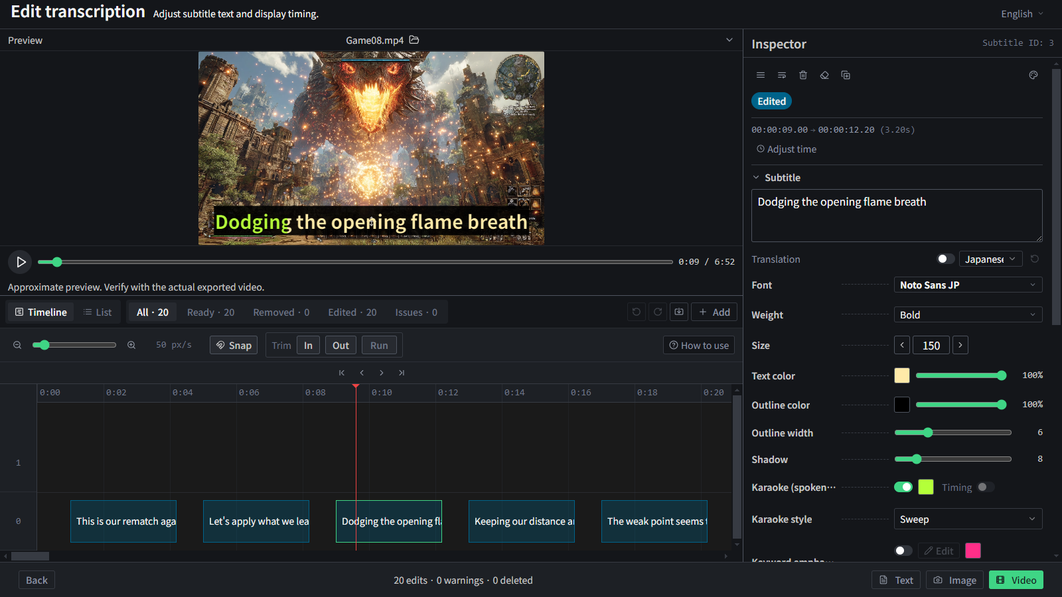Adjust the Outline width slider

tap(953, 432)
